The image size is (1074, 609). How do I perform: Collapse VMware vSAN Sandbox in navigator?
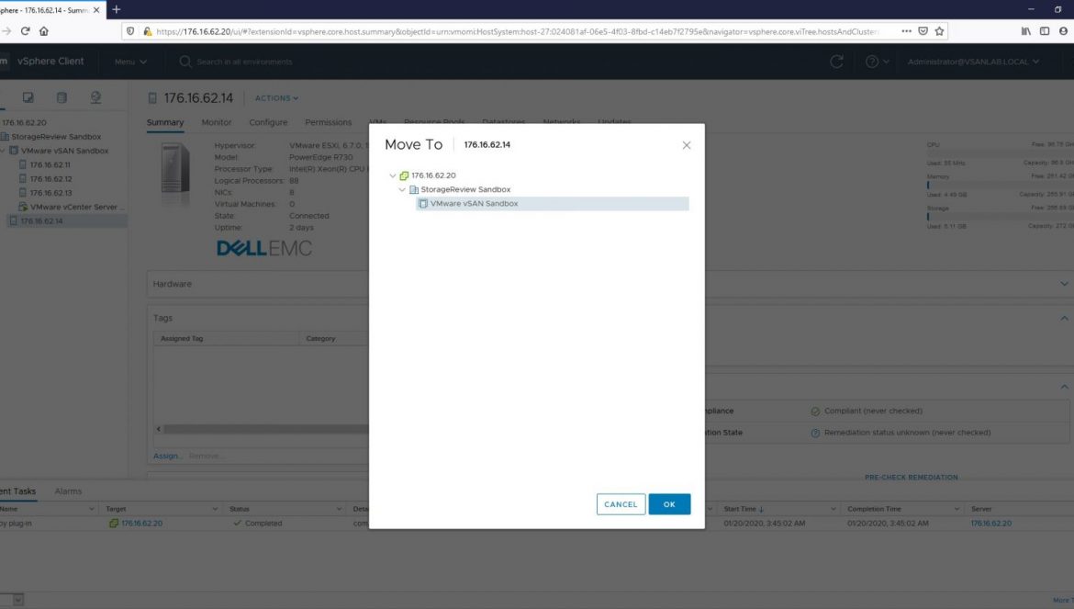point(3,151)
